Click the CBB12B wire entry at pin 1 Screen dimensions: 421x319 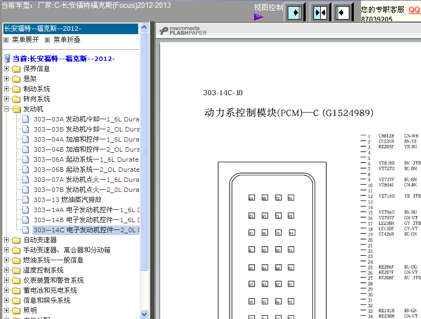386,136
